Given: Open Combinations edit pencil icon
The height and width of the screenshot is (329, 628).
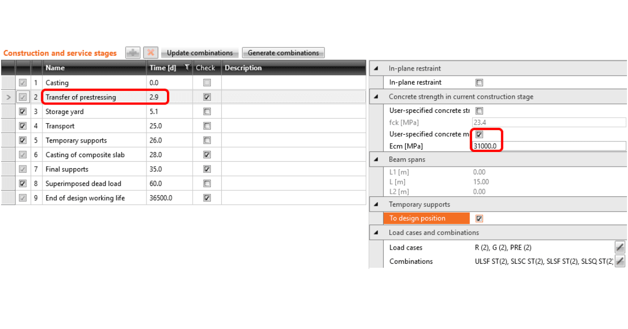Looking at the screenshot, I should click(x=620, y=261).
